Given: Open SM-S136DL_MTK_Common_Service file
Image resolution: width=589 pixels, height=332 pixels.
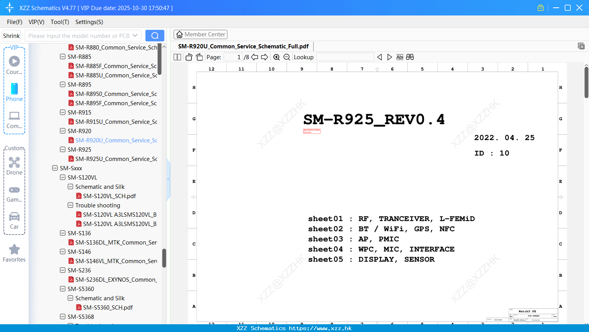Looking at the screenshot, I should pos(113,243).
